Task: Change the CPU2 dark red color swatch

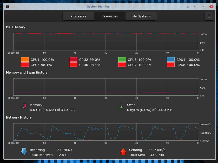Action: coord(74,59)
